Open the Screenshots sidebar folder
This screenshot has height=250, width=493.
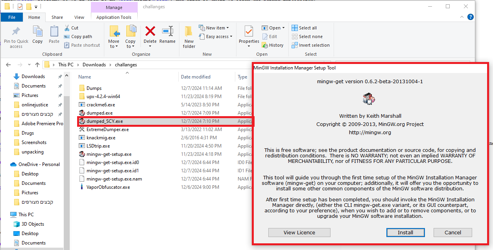(x=34, y=142)
